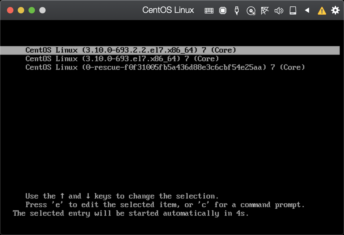
Task: Open the virtual keyboard settings icon
Action: (x=209, y=10)
